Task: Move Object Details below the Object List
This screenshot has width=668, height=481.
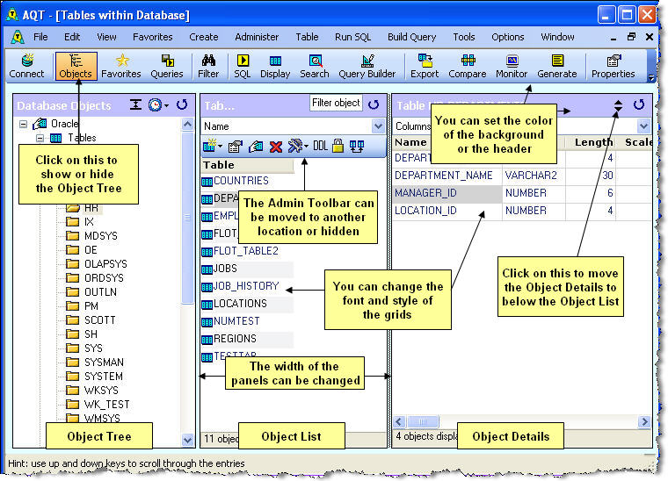Action: [618, 105]
